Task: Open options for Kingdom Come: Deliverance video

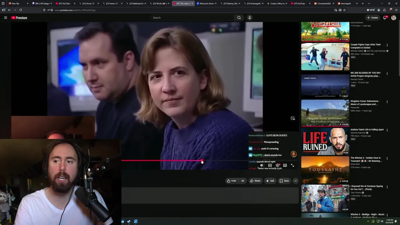Action: (x=387, y=102)
